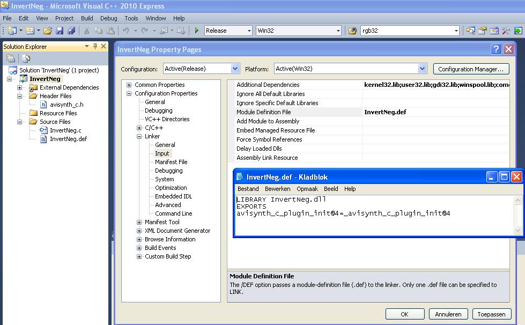Screen dimensions: 525x325
Task: Open Extension Manager tools icon
Action: 506,31
